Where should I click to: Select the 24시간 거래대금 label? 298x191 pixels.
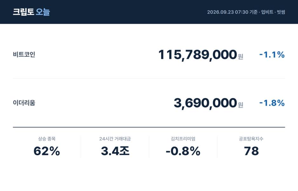[x=115, y=139]
